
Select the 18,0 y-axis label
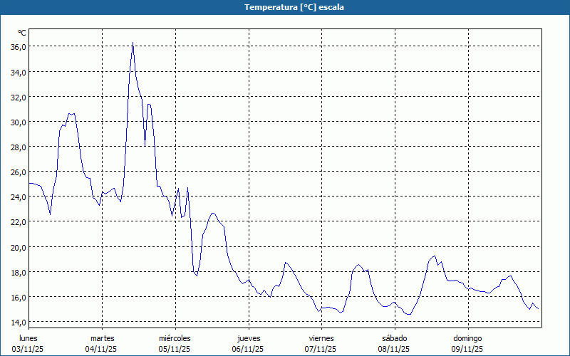click(18, 272)
